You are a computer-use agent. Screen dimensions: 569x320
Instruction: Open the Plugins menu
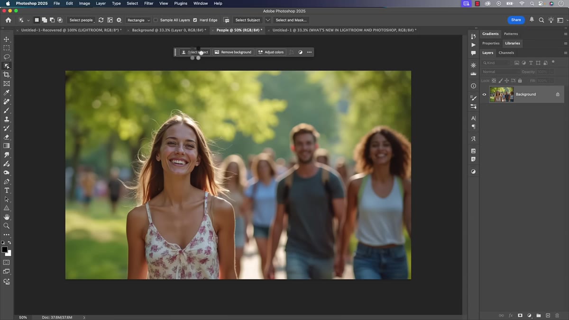[x=181, y=3]
